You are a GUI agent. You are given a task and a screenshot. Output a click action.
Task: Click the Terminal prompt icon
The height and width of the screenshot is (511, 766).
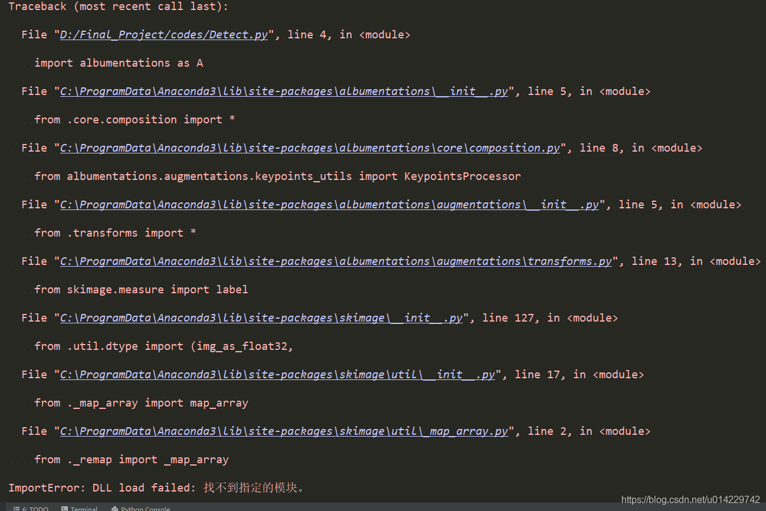tap(65, 508)
